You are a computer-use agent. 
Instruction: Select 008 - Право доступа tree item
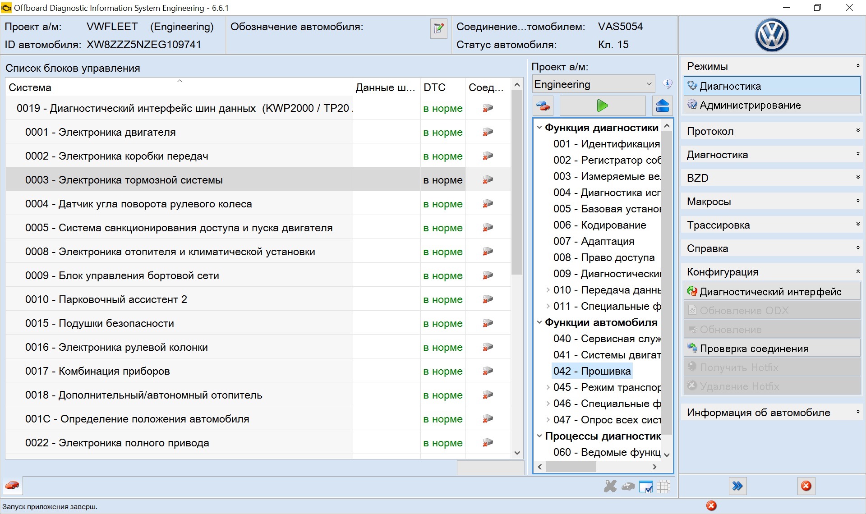click(x=604, y=257)
